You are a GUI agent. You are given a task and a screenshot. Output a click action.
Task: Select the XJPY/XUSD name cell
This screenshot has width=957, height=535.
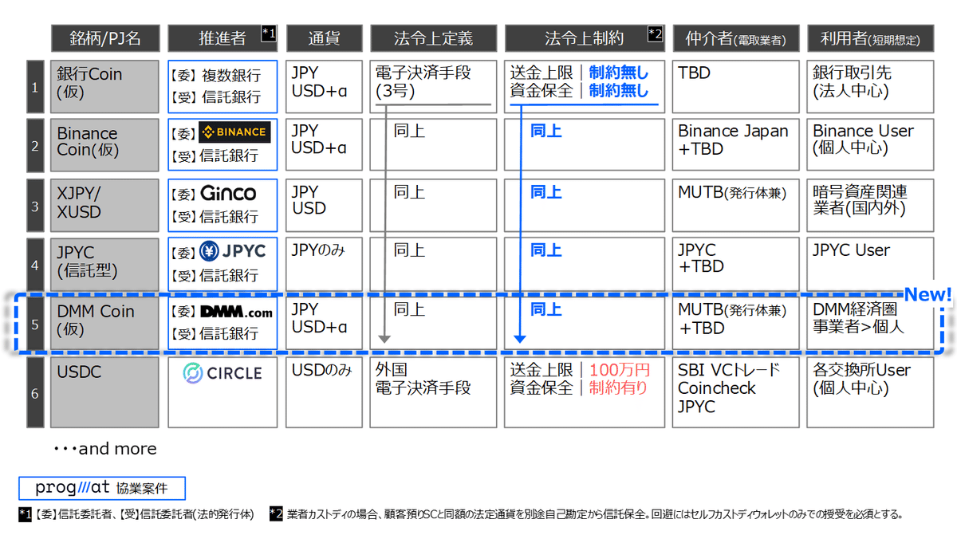[x=104, y=204]
